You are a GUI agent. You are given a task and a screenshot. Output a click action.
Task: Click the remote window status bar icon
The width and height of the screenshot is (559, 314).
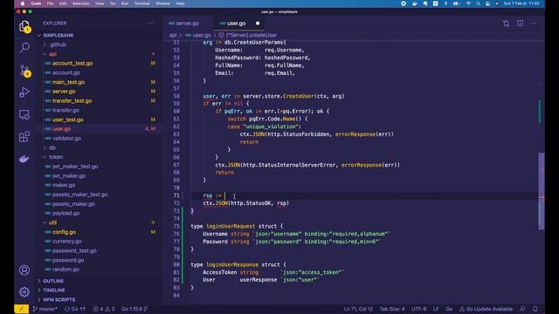tap(21, 309)
